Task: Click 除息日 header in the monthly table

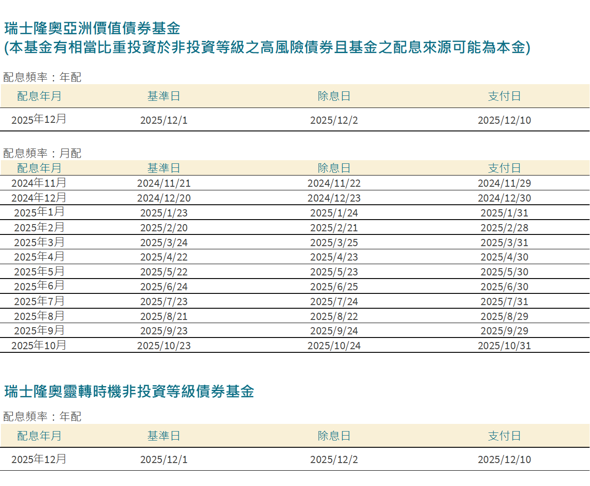Action: 334,168
